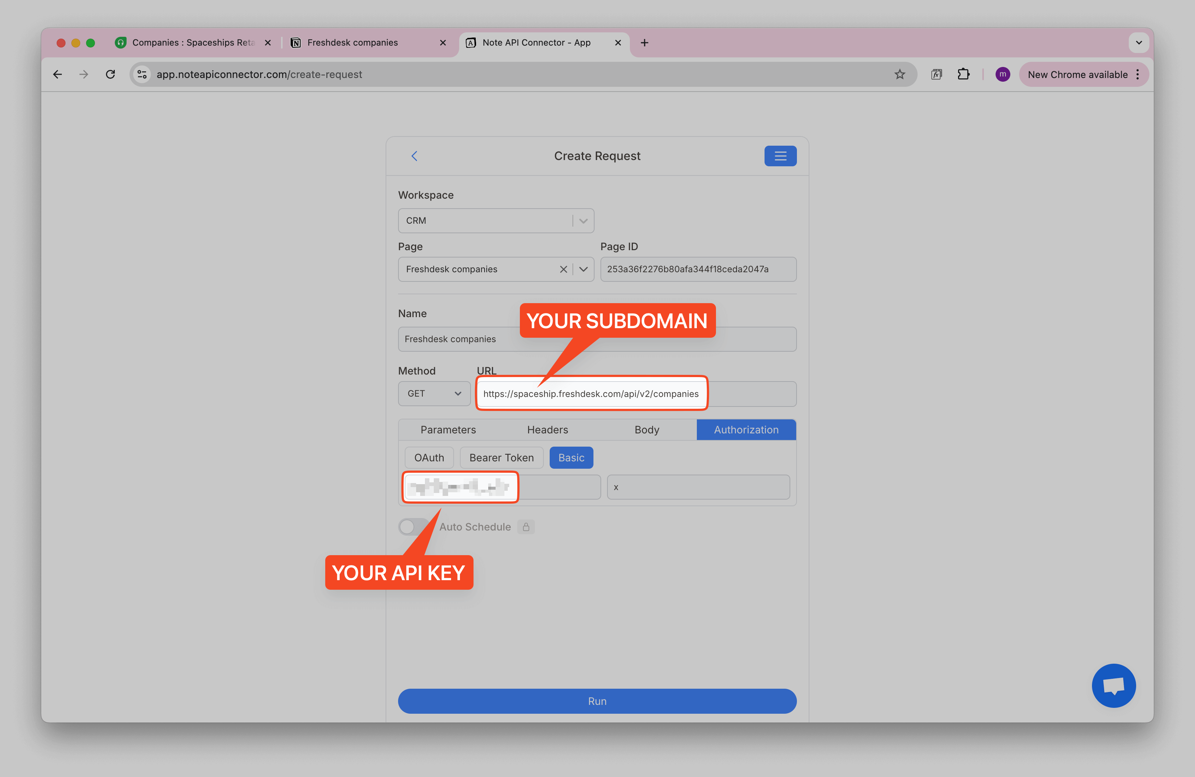The width and height of the screenshot is (1195, 777).
Task: Switch to the Parameters tab
Action: click(448, 430)
